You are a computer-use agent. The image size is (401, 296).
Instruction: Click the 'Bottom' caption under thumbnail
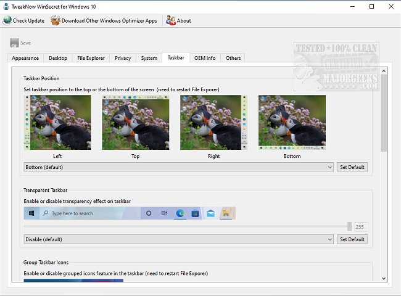(x=292, y=156)
